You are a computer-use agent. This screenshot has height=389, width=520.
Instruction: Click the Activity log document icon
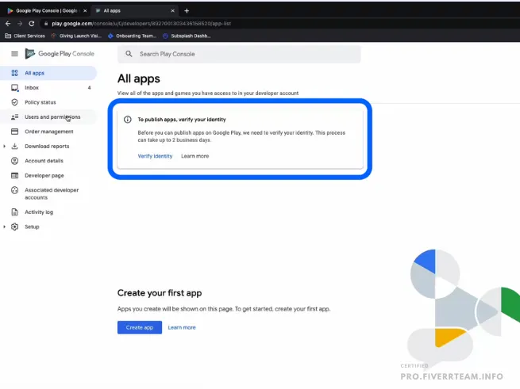pos(14,212)
